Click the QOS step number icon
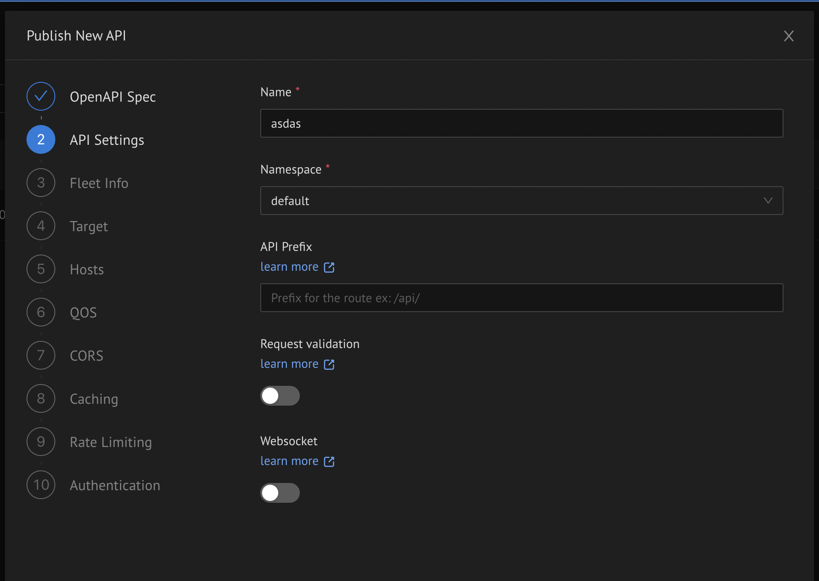 click(x=40, y=312)
